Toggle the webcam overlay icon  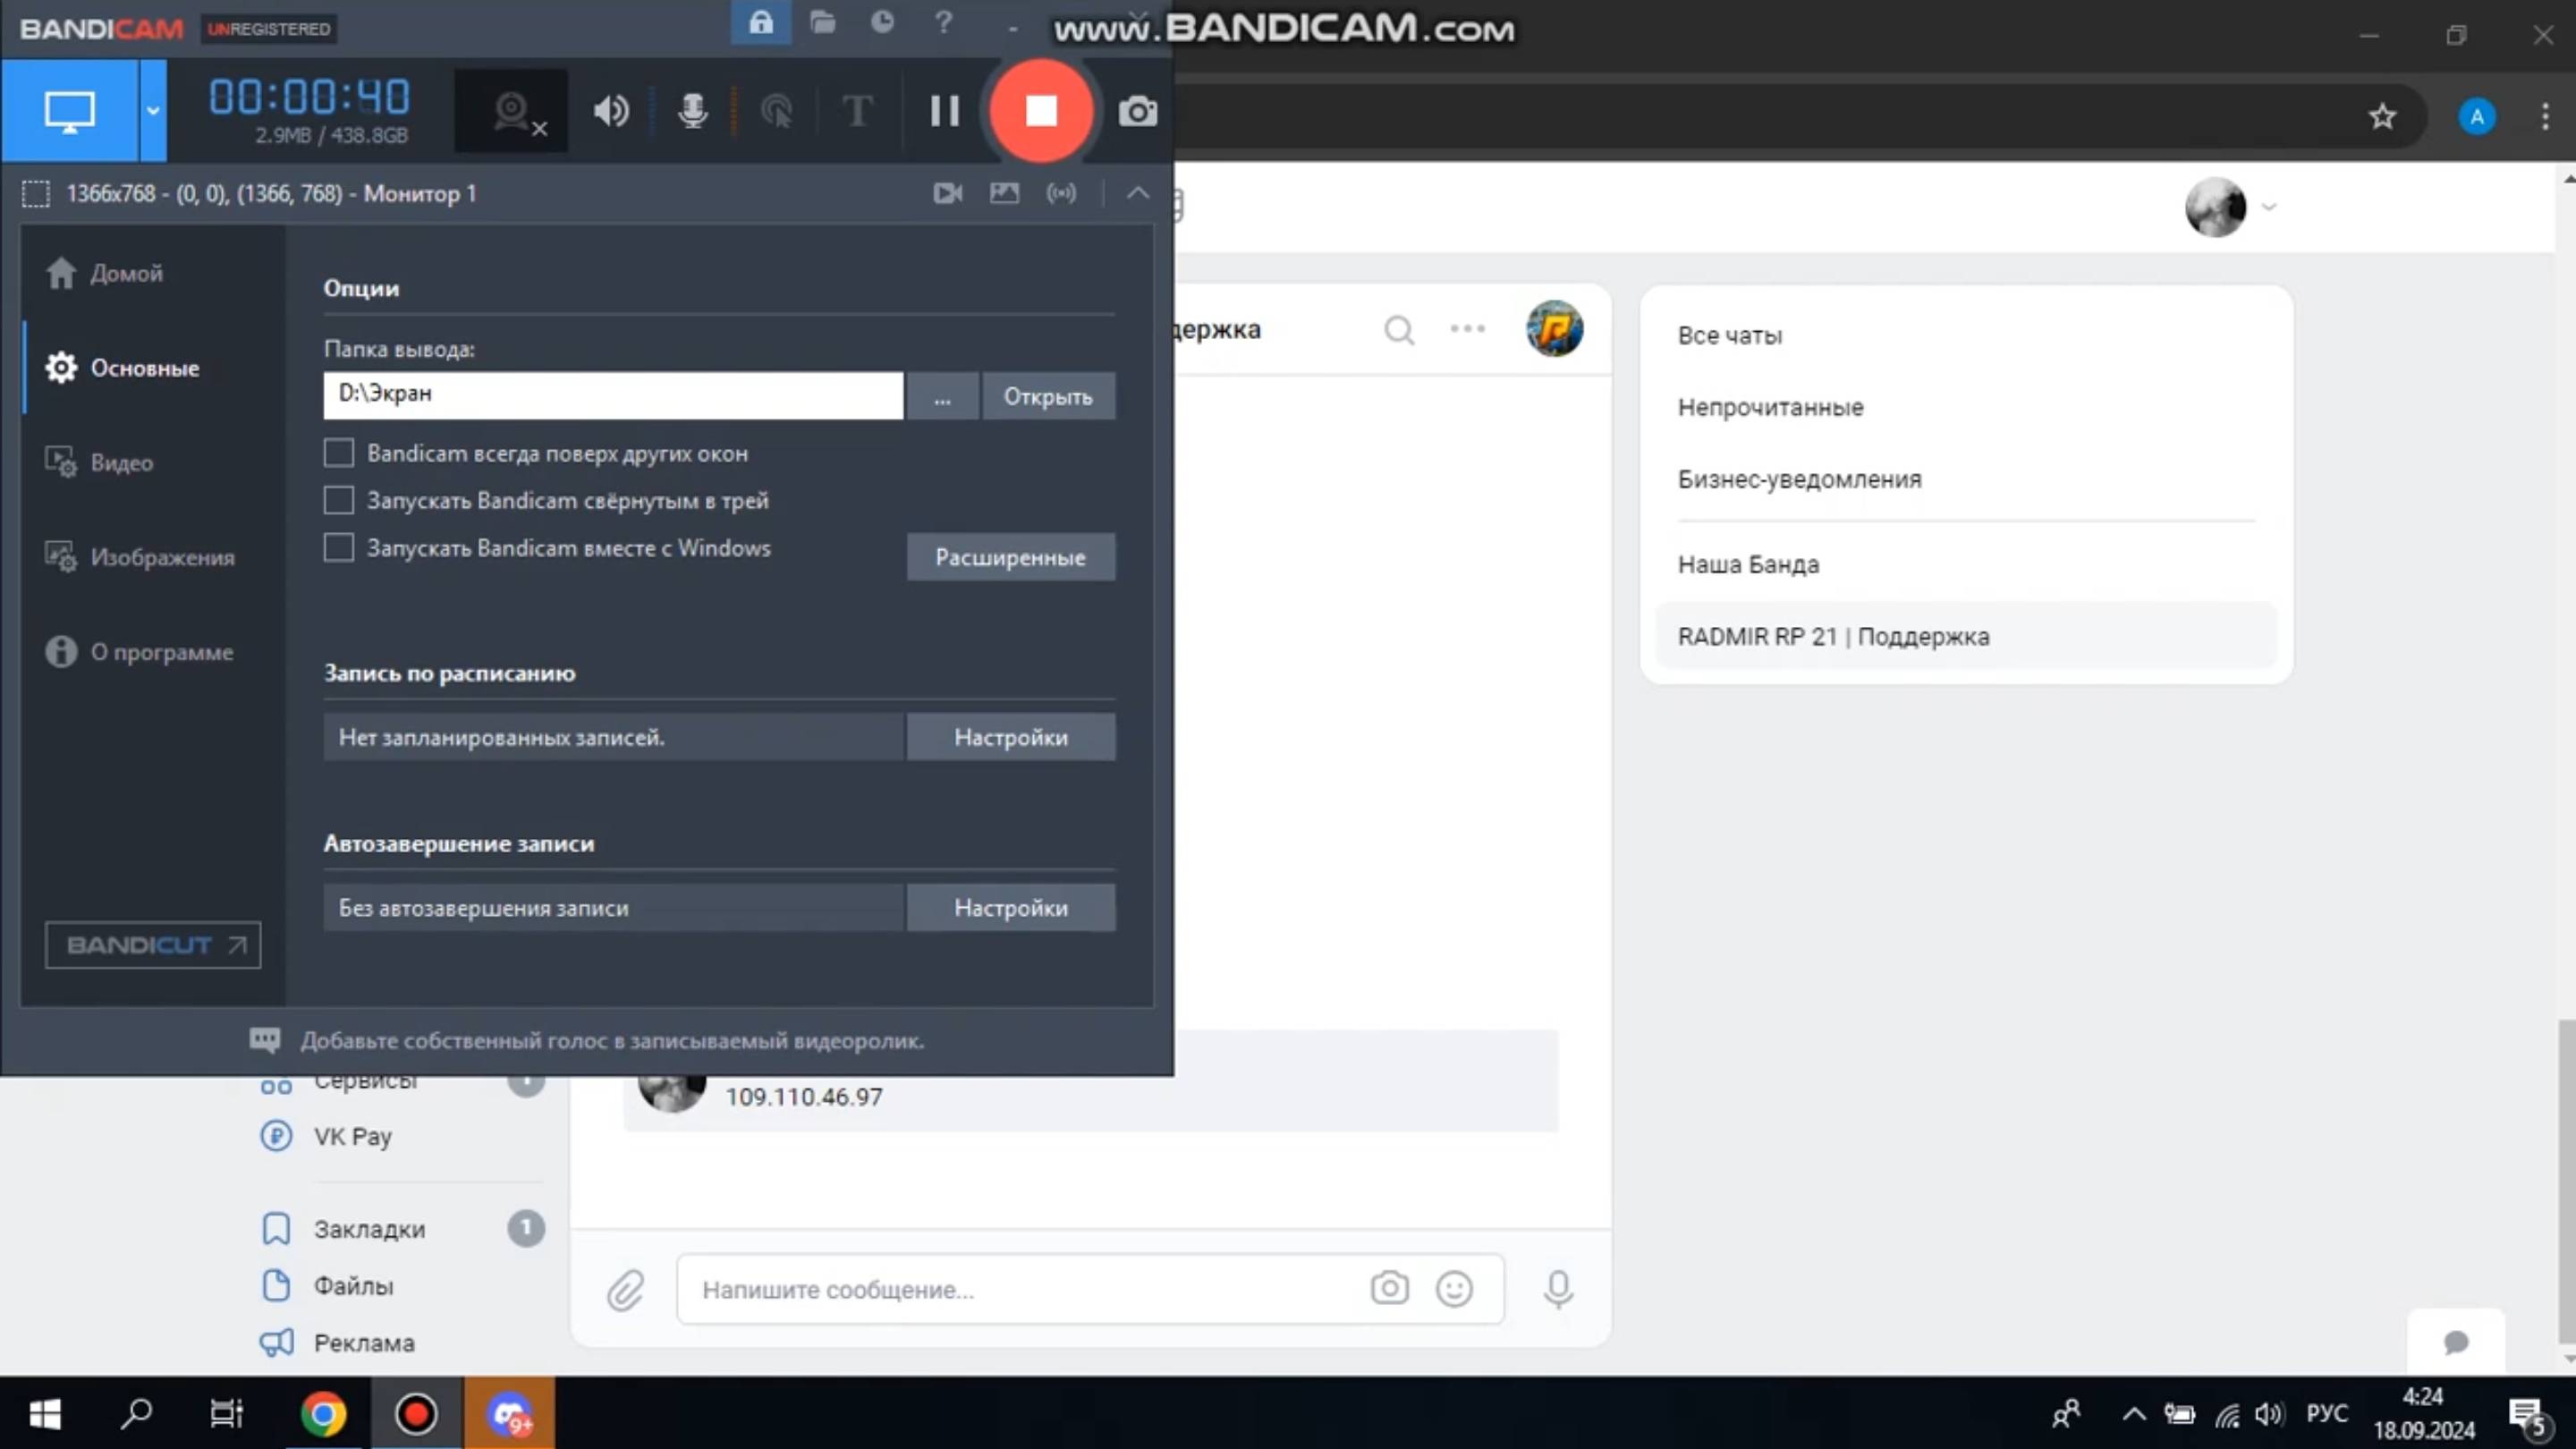[x=512, y=111]
